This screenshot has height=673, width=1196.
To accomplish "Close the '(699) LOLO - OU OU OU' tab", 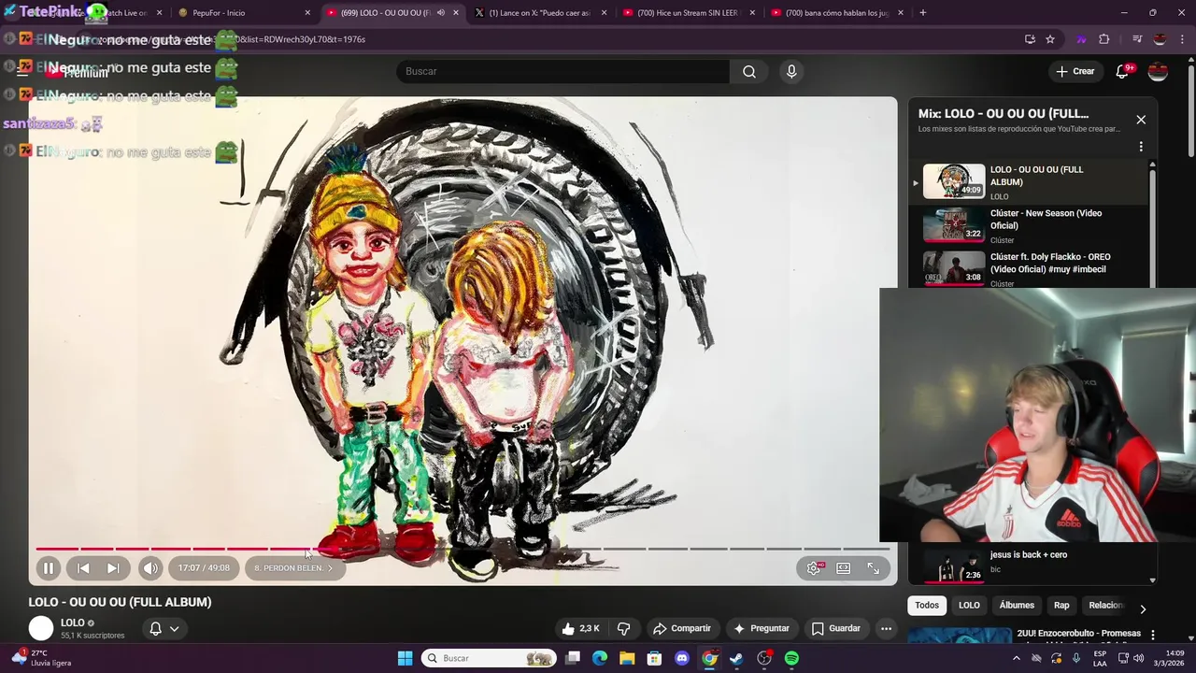I will click(456, 13).
